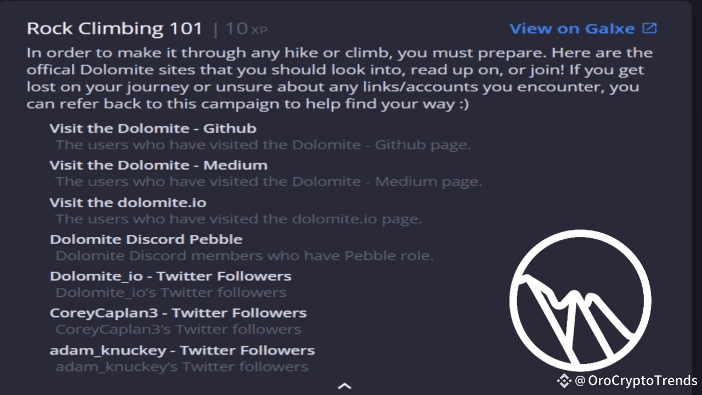The image size is (702, 395).
Task: Select CoreyCaplan3 - Twitter Followers task
Action: tap(178, 313)
